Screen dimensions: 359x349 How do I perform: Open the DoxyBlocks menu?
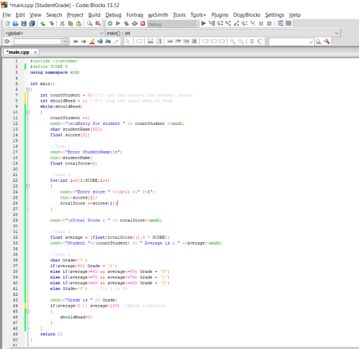(x=247, y=15)
